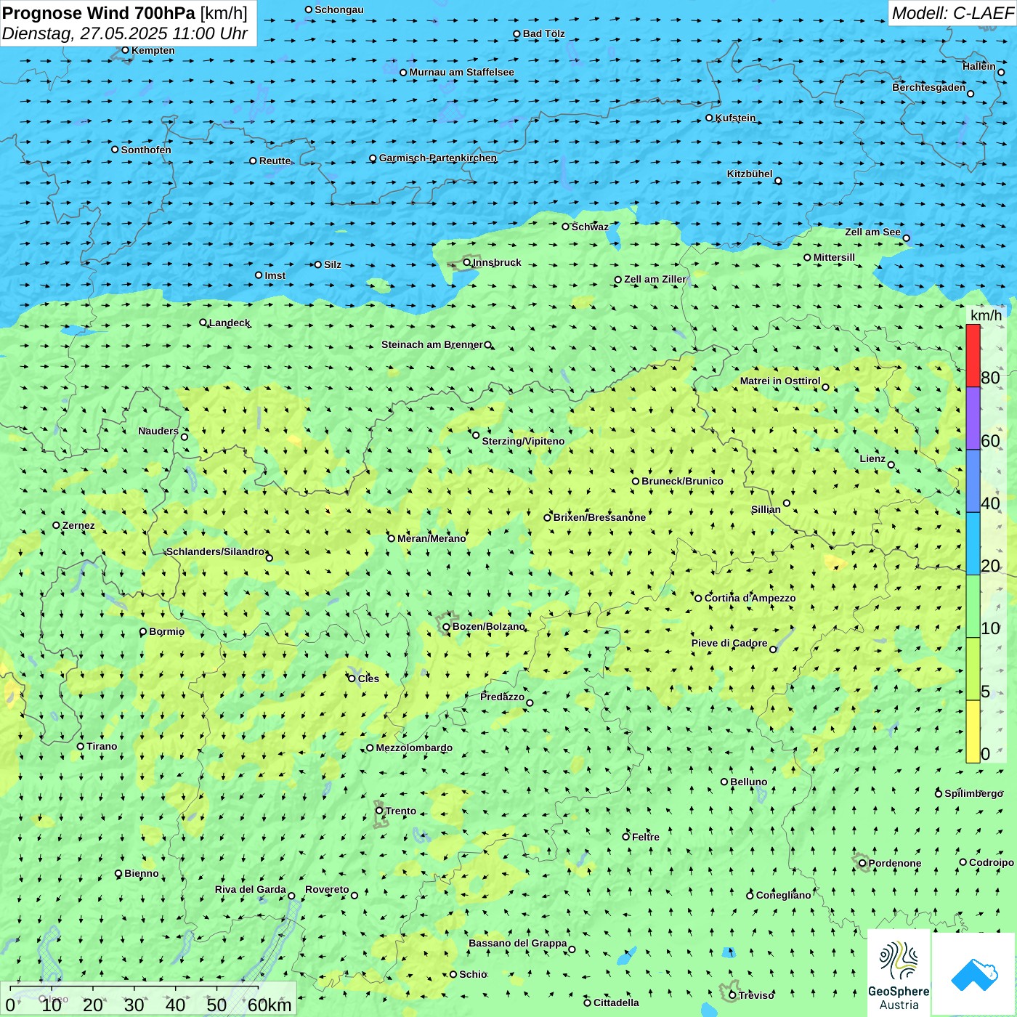
Task: Click the GeoSphere Austria logo
Action: [899, 973]
